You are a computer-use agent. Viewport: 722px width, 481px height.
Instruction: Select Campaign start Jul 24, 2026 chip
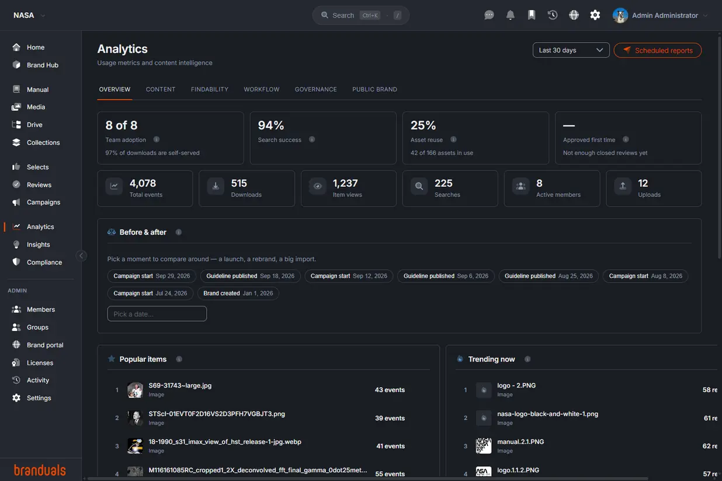tap(150, 293)
